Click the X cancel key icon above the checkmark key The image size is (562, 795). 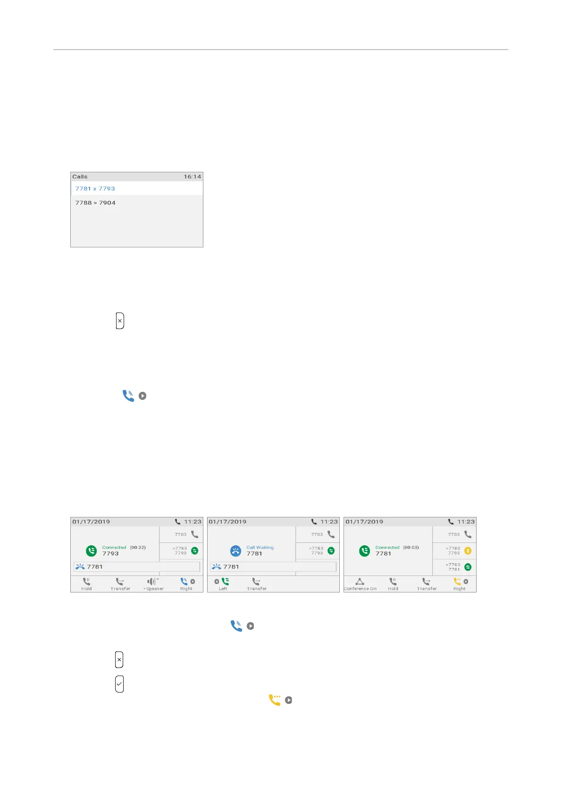[119, 660]
